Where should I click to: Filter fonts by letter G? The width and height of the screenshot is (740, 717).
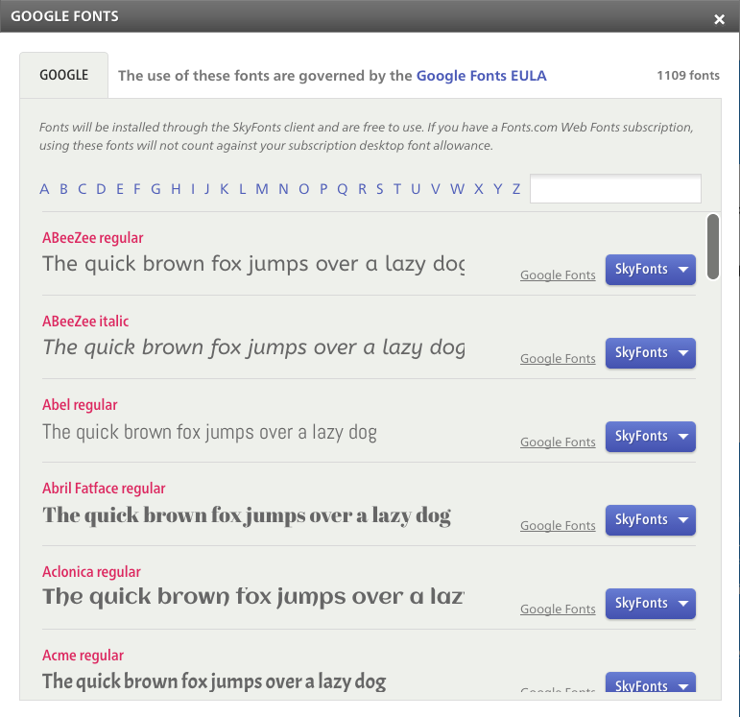pos(155,189)
